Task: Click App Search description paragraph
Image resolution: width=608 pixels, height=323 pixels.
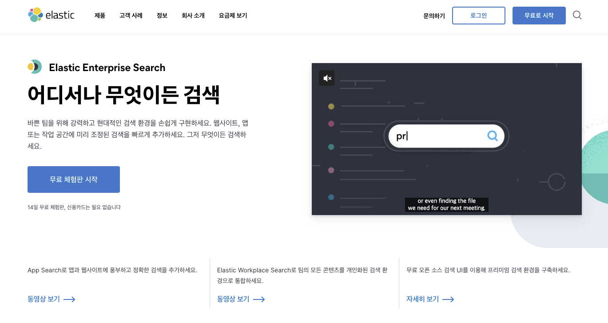Action: click(112, 270)
